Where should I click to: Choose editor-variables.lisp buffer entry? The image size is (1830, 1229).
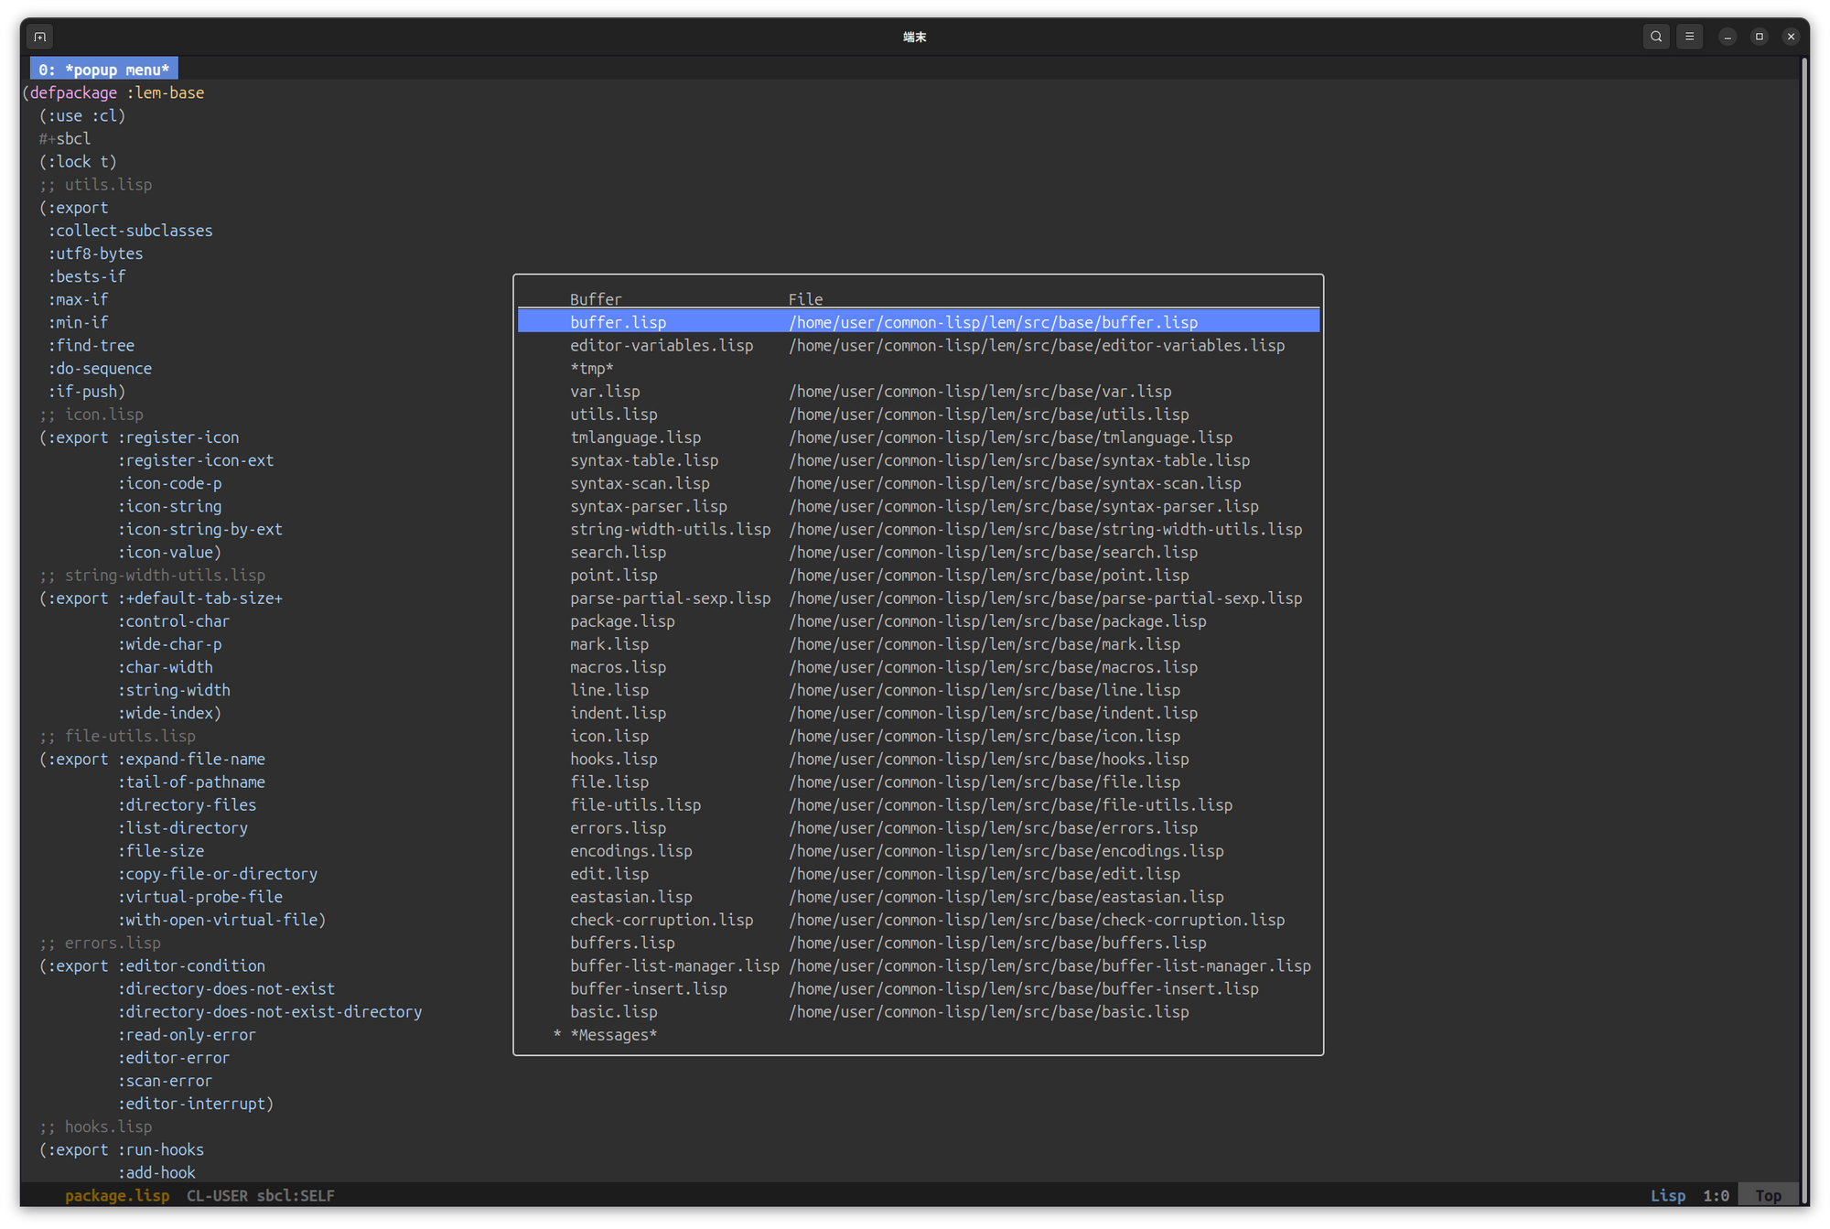coord(661,345)
